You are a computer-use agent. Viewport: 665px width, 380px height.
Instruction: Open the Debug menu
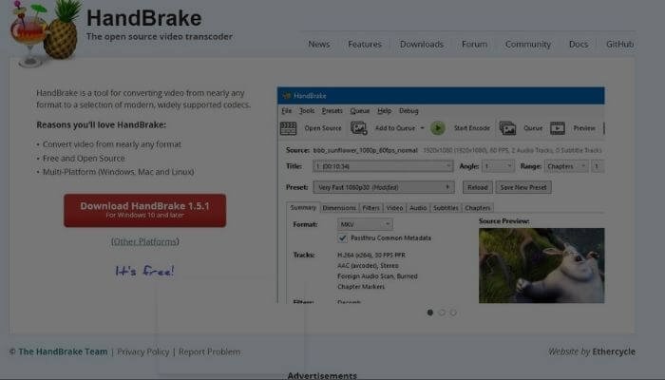pos(408,111)
